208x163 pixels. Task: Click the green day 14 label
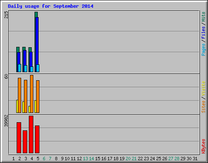91,159
